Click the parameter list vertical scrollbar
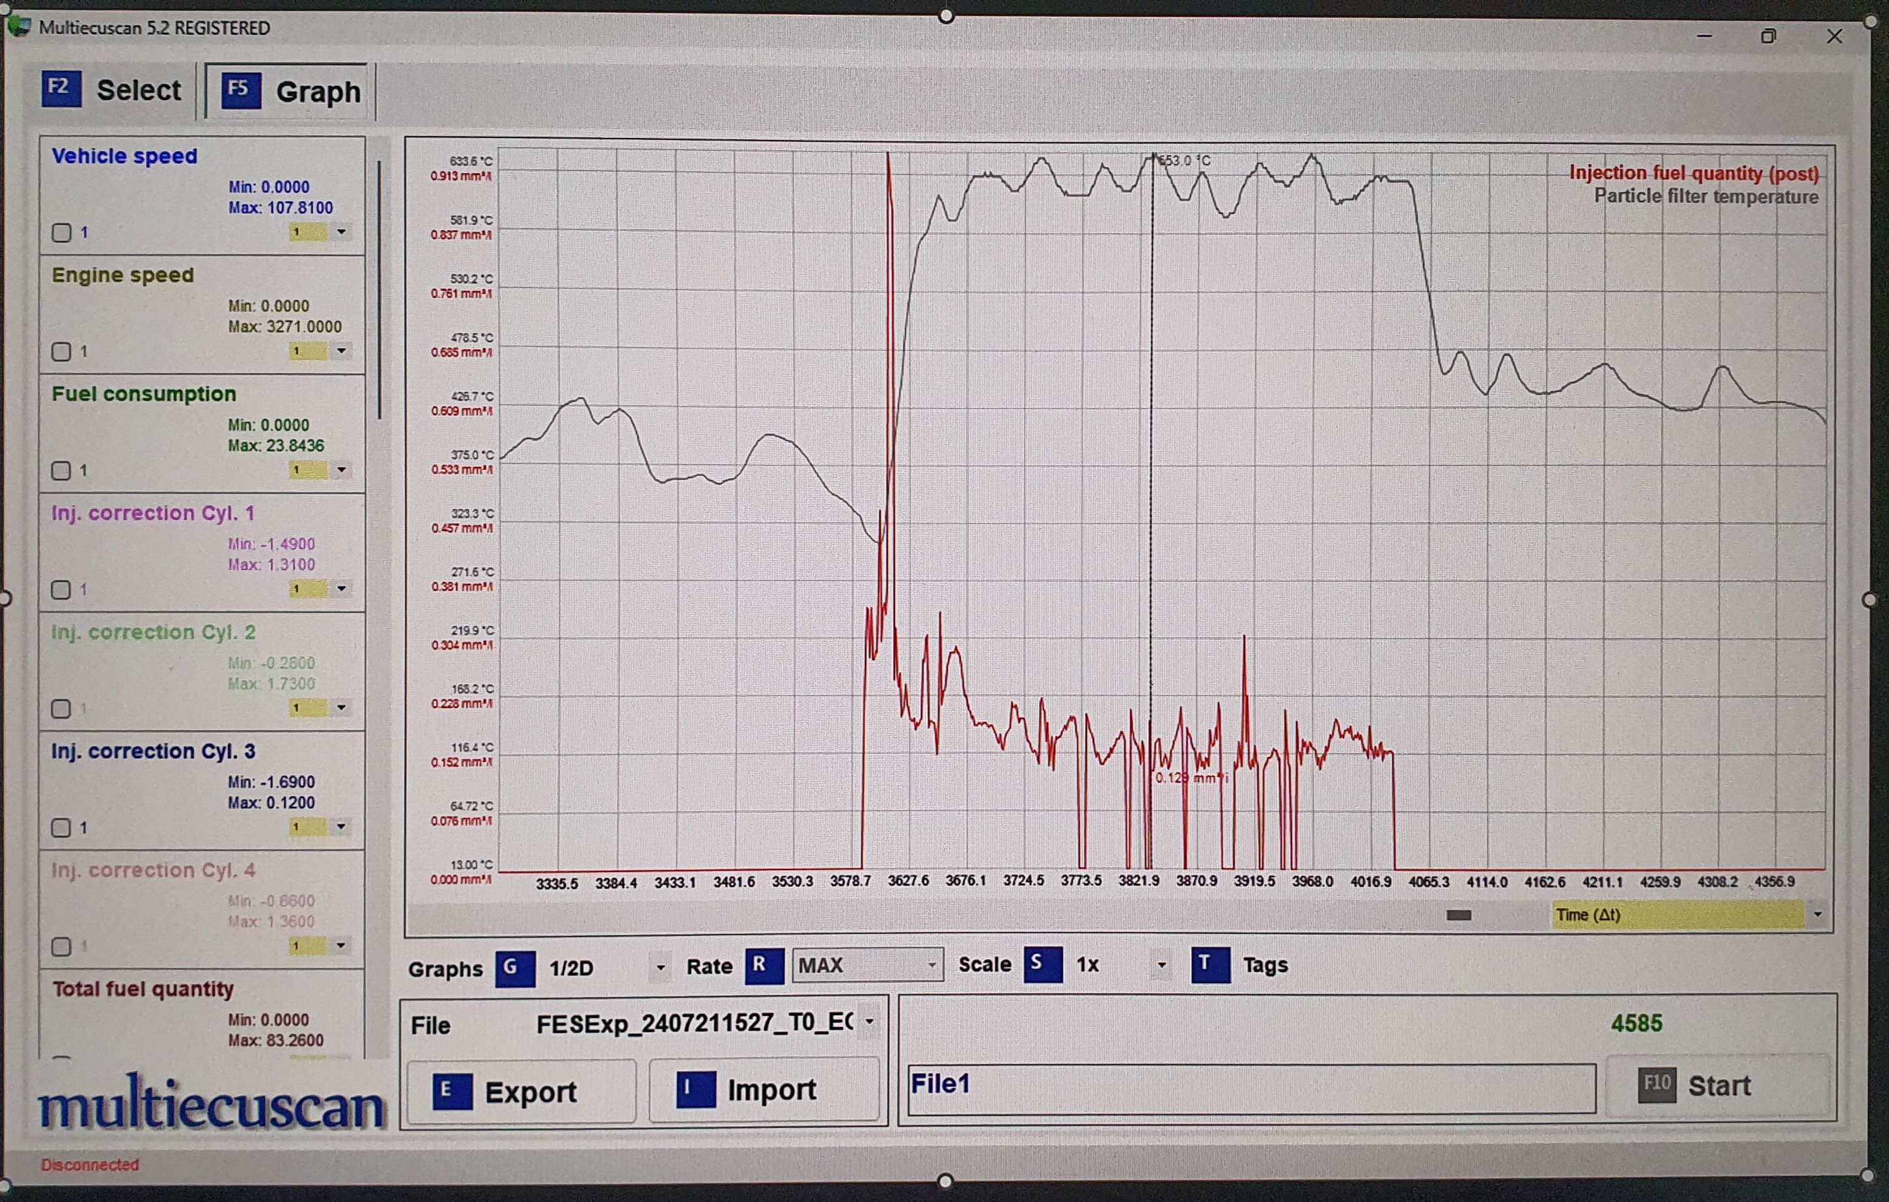 pos(379,290)
